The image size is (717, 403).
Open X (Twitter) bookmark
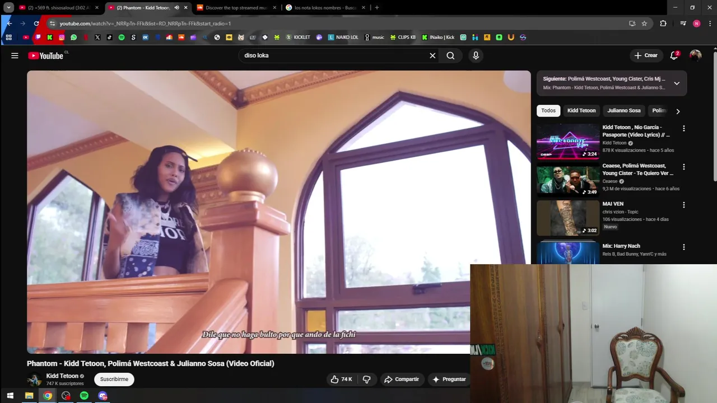click(x=97, y=38)
